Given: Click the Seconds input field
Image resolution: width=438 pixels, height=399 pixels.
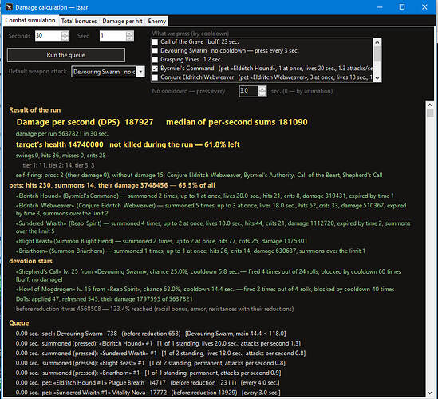Looking at the screenshot, I should click(x=49, y=36).
